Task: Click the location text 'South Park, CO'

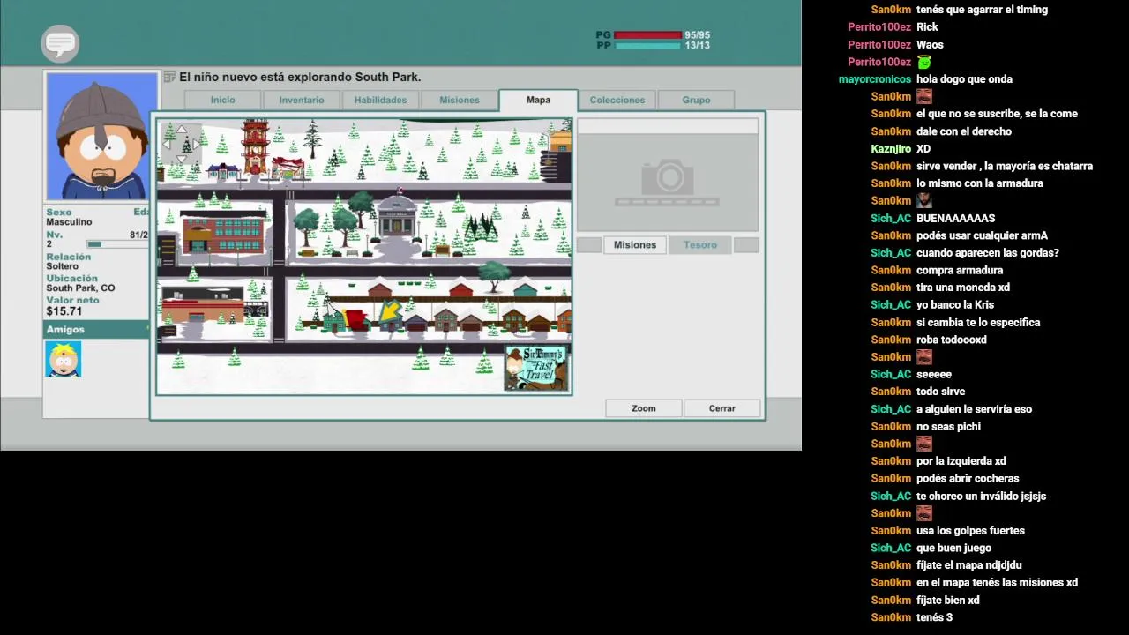Action: [x=80, y=288]
